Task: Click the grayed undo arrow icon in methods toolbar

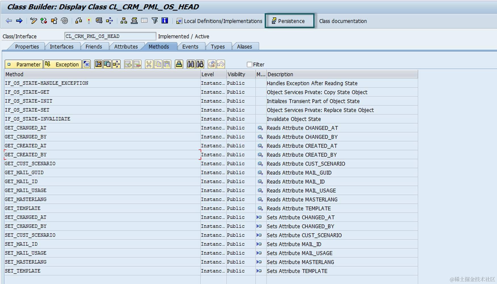Action: pyautogui.click(x=221, y=64)
